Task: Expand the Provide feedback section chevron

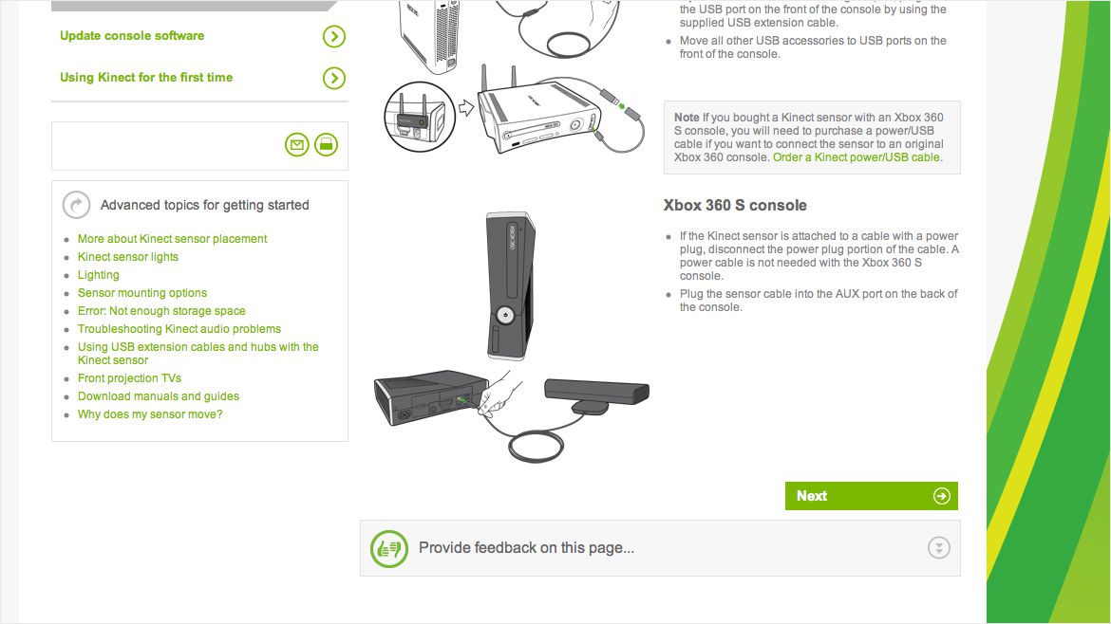Action: pos(939,547)
